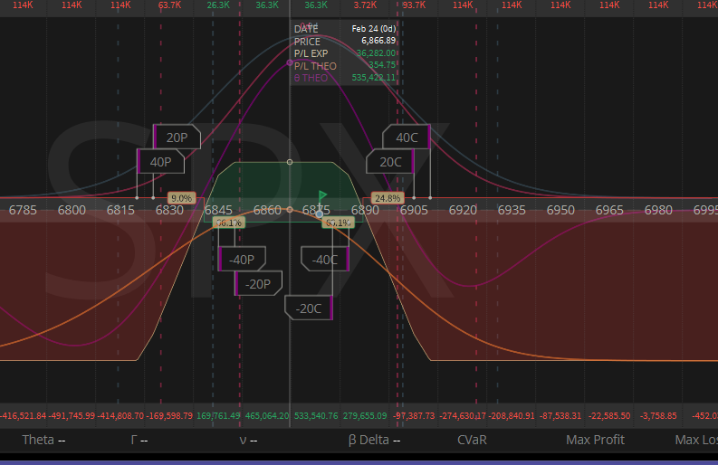The width and height of the screenshot is (718, 465).
Task: Click the -274,630.17 value in bottom row
Action: point(463,416)
